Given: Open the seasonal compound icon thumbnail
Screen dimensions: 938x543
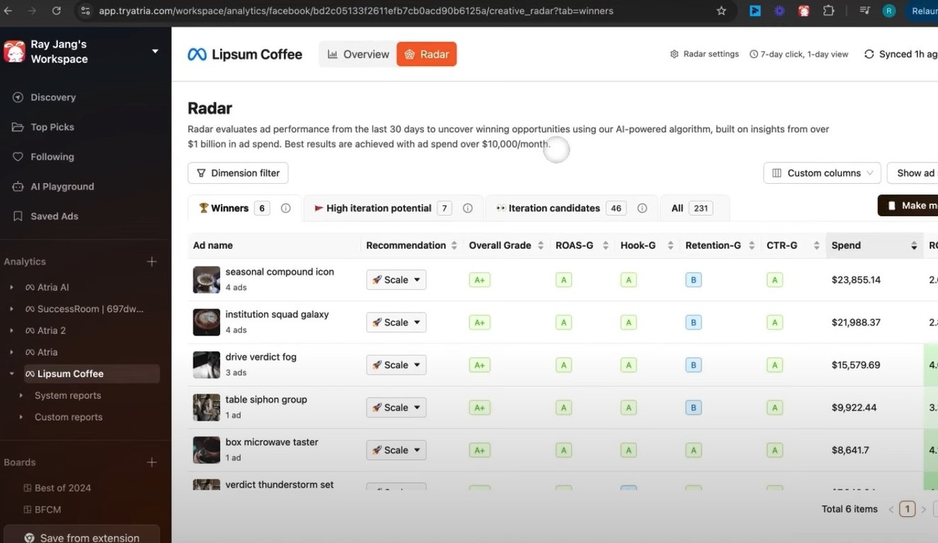Looking at the screenshot, I should pos(207,280).
